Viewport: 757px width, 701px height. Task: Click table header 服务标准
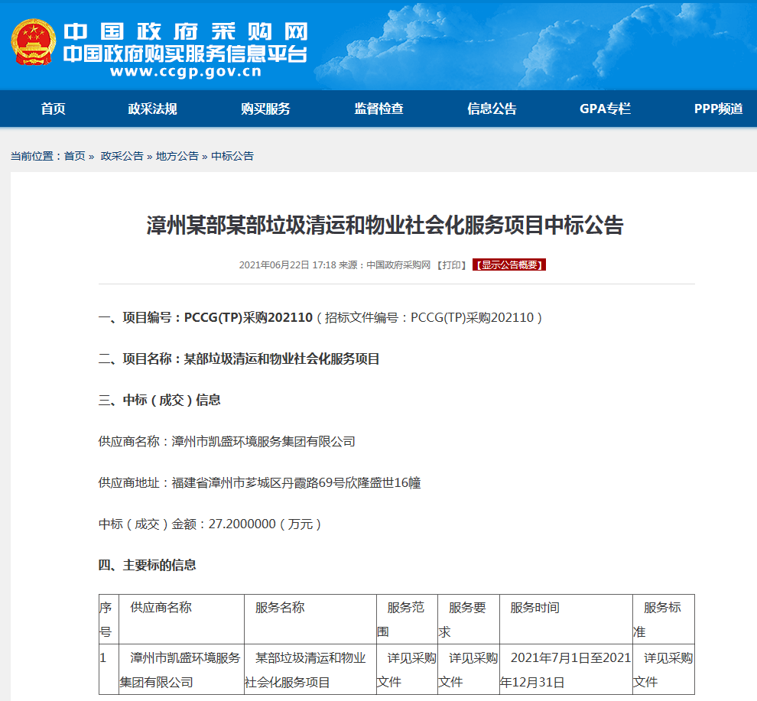point(664,619)
